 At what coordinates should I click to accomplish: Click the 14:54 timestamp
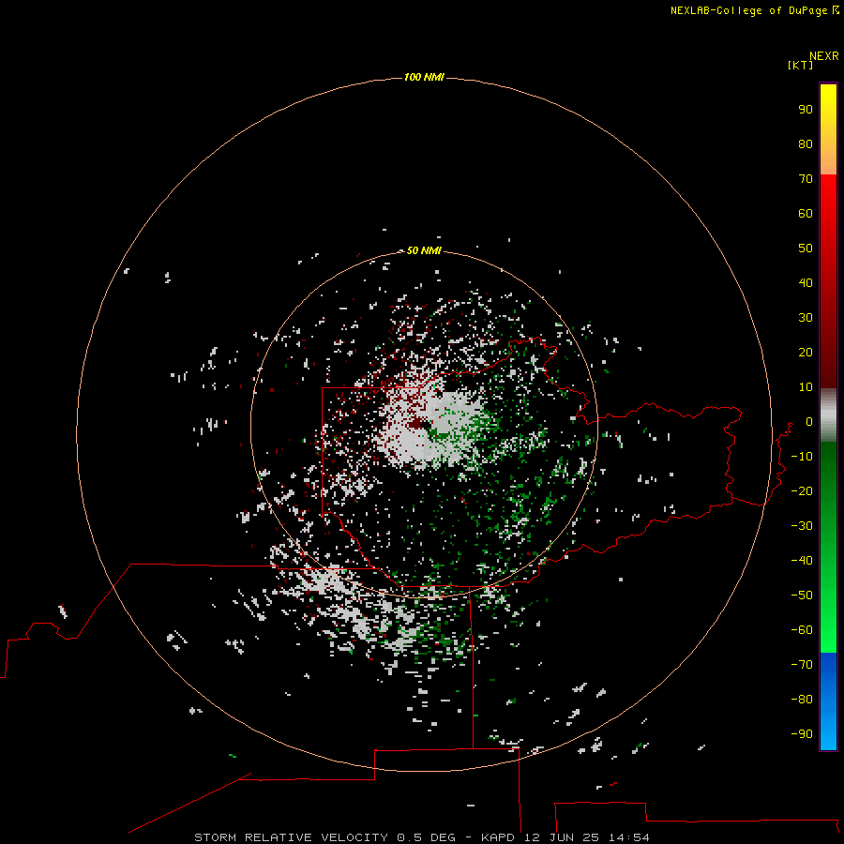pyautogui.click(x=628, y=837)
